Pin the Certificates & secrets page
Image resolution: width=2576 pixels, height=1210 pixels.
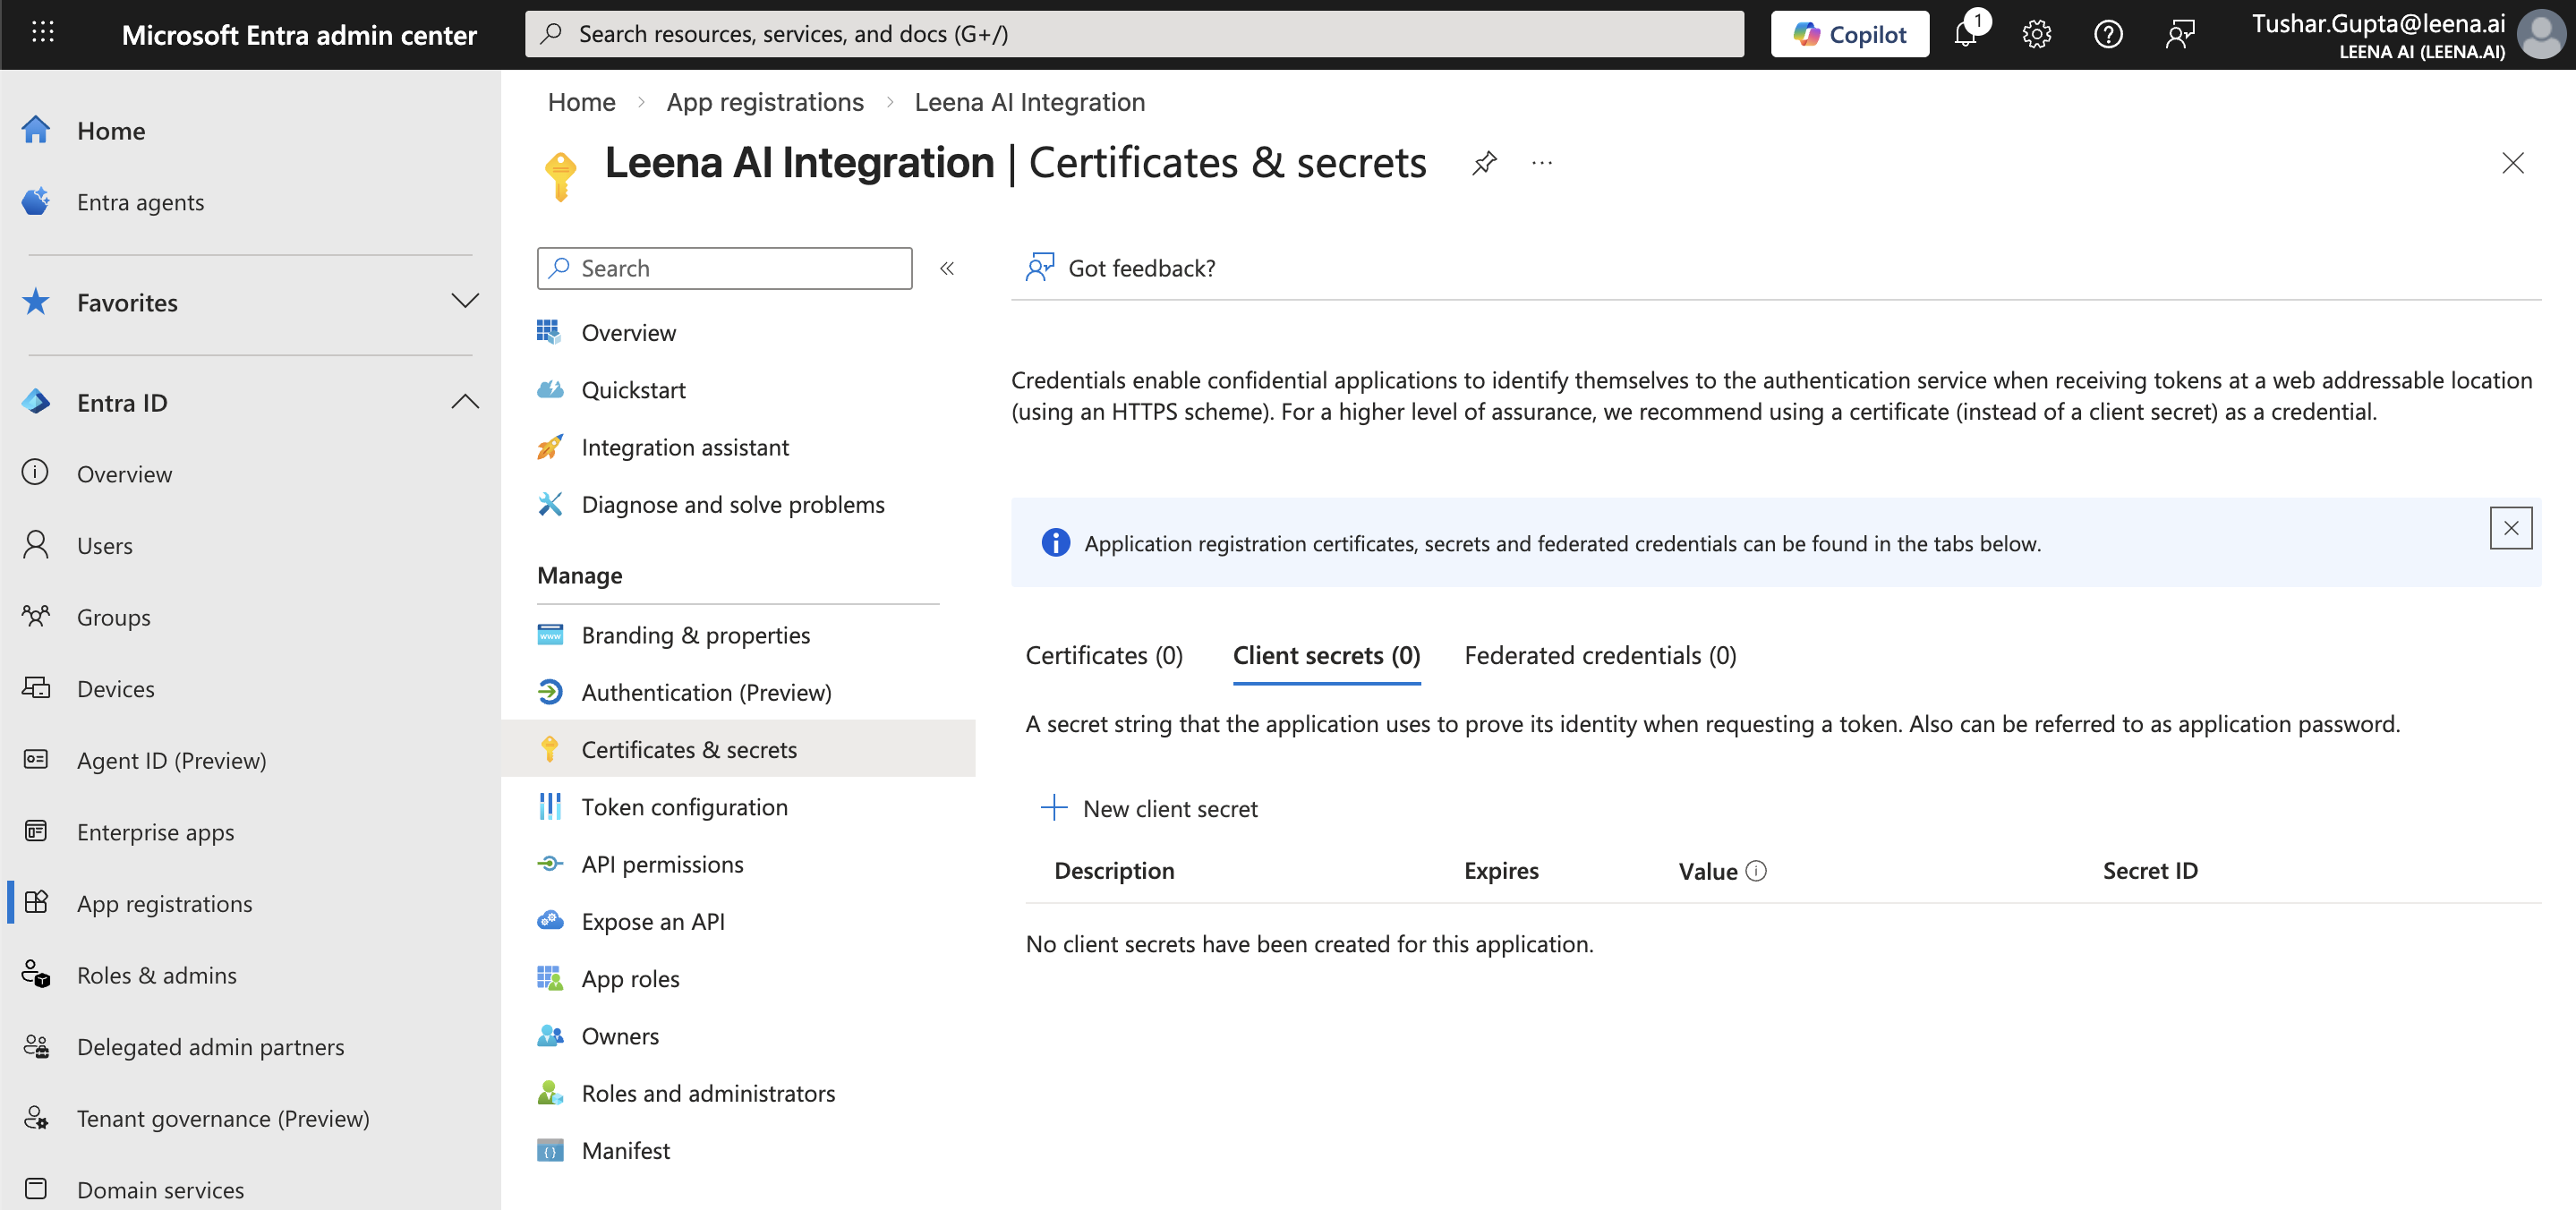point(1484,163)
